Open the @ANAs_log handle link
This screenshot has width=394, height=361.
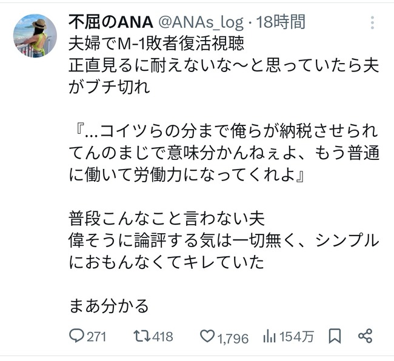point(199,22)
